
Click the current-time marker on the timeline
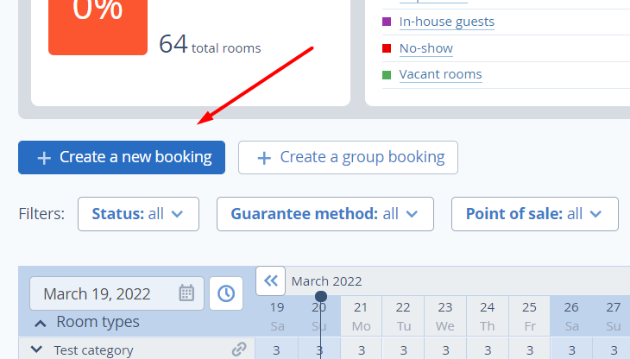321,296
